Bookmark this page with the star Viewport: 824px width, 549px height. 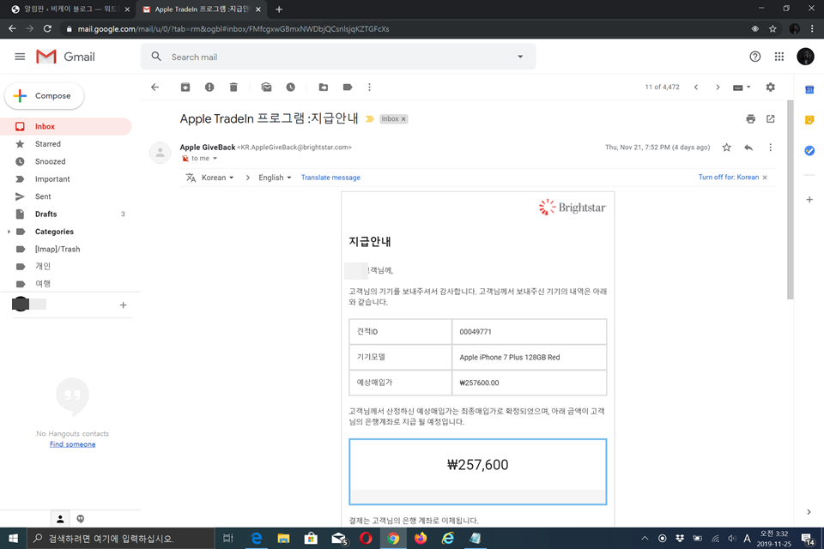pyautogui.click(x=772, y=29)
